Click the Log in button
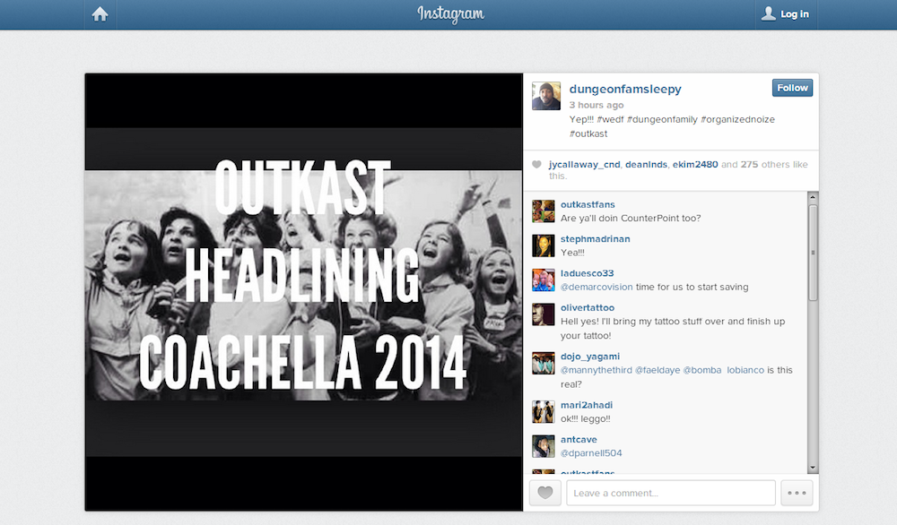 tap(785, 14)
